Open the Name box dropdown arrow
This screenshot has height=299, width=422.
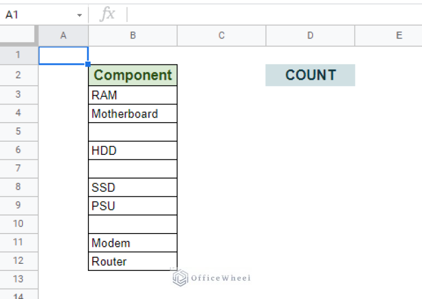point(79,15)
